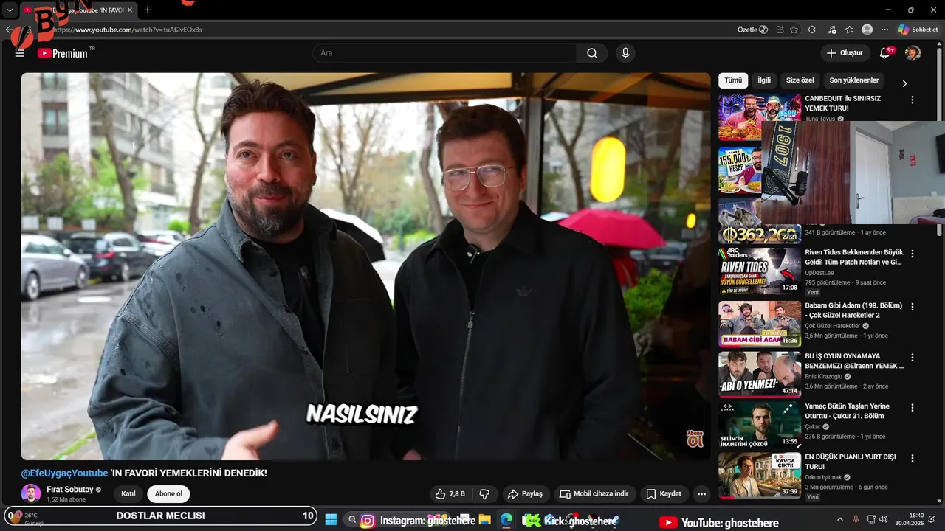
Task: Dislike the video
Action: pyautogui.click(x=485, y=493)
